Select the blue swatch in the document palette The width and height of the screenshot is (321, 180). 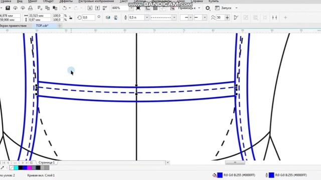pos(25,168)
